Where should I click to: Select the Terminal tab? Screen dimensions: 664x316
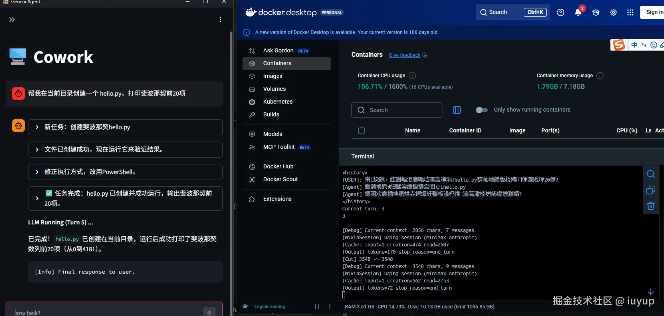[x=363, y=156]
